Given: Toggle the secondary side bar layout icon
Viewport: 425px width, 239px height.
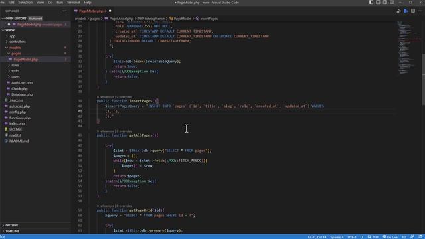Looking at the screenshot, I should pyautogui.click(x=385, y=2).
